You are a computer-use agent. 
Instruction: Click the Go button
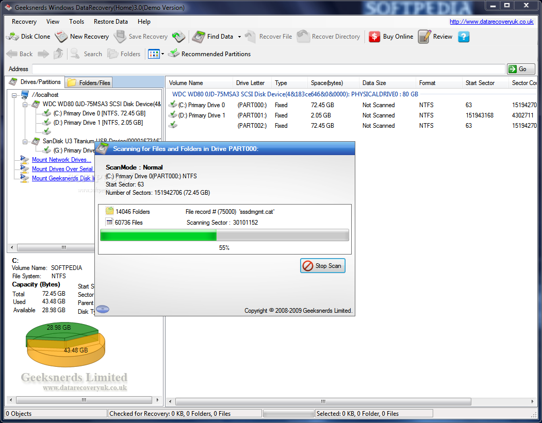point(521,69)
